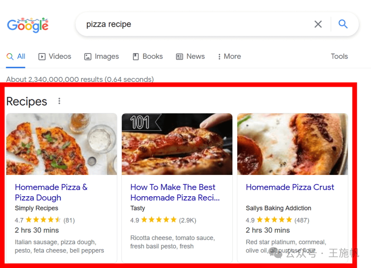
Task: Click the 4.9 star rating (487)
Action: [277, 220]
